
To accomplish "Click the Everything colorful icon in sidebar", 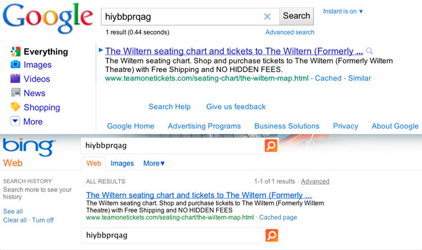I will (x=15, y=51).
